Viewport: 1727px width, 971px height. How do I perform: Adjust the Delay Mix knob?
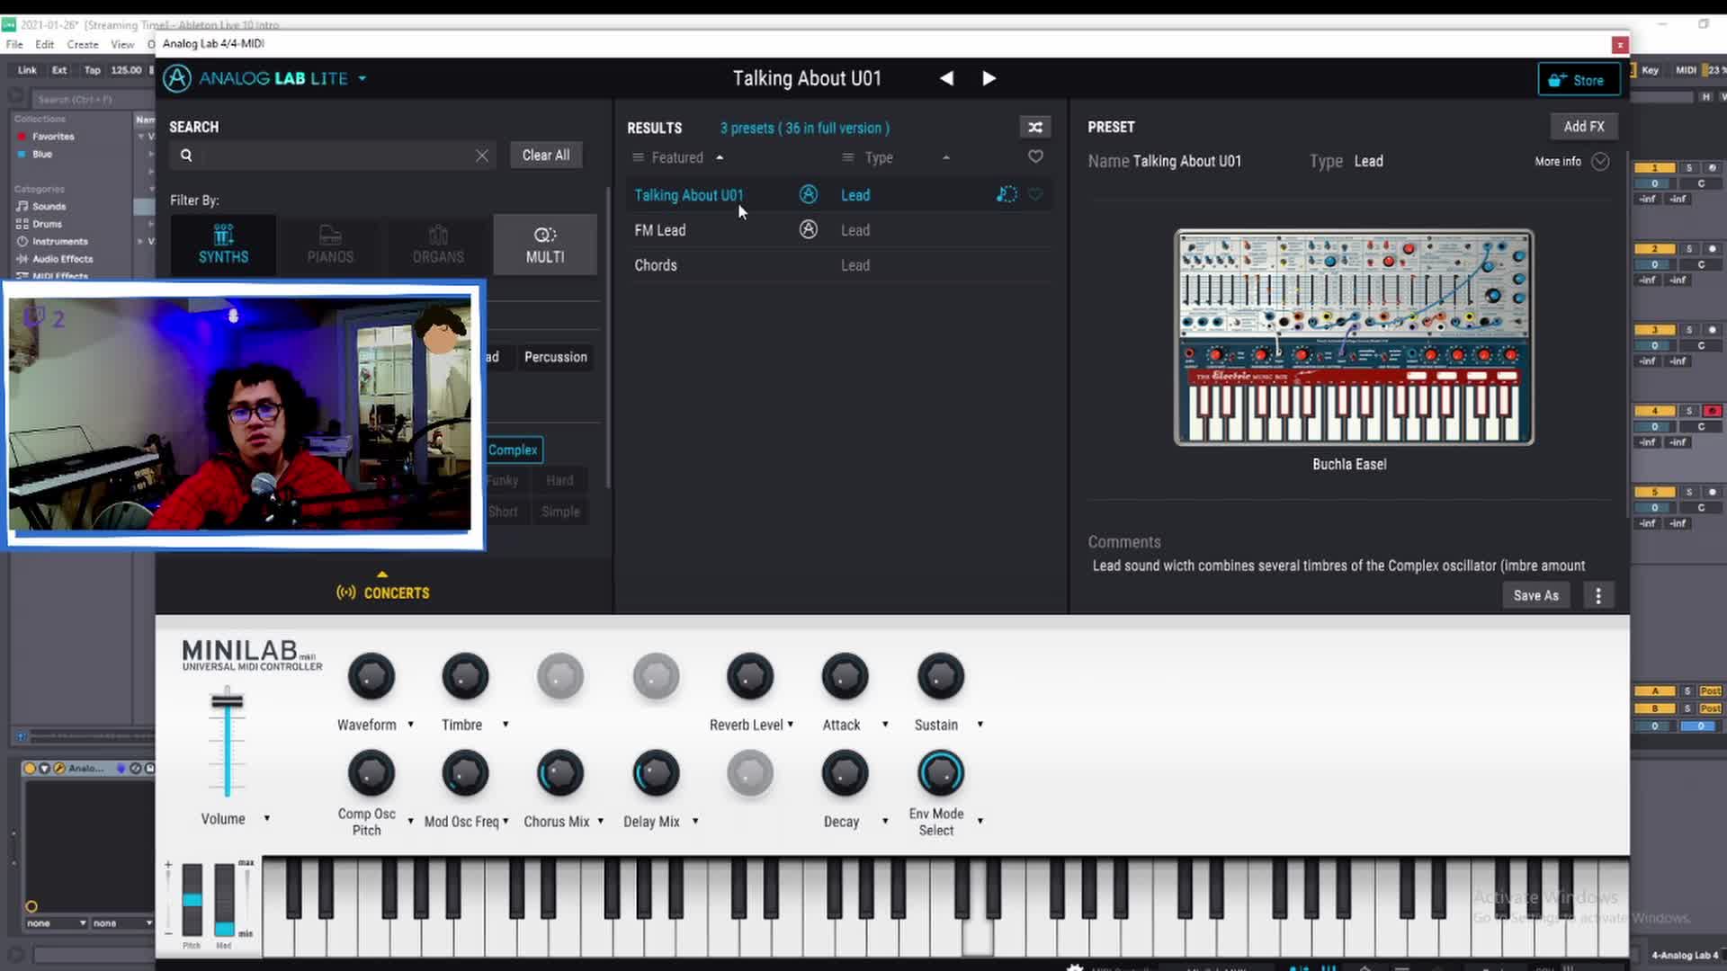pyautogui.click(x=656, y=773)
